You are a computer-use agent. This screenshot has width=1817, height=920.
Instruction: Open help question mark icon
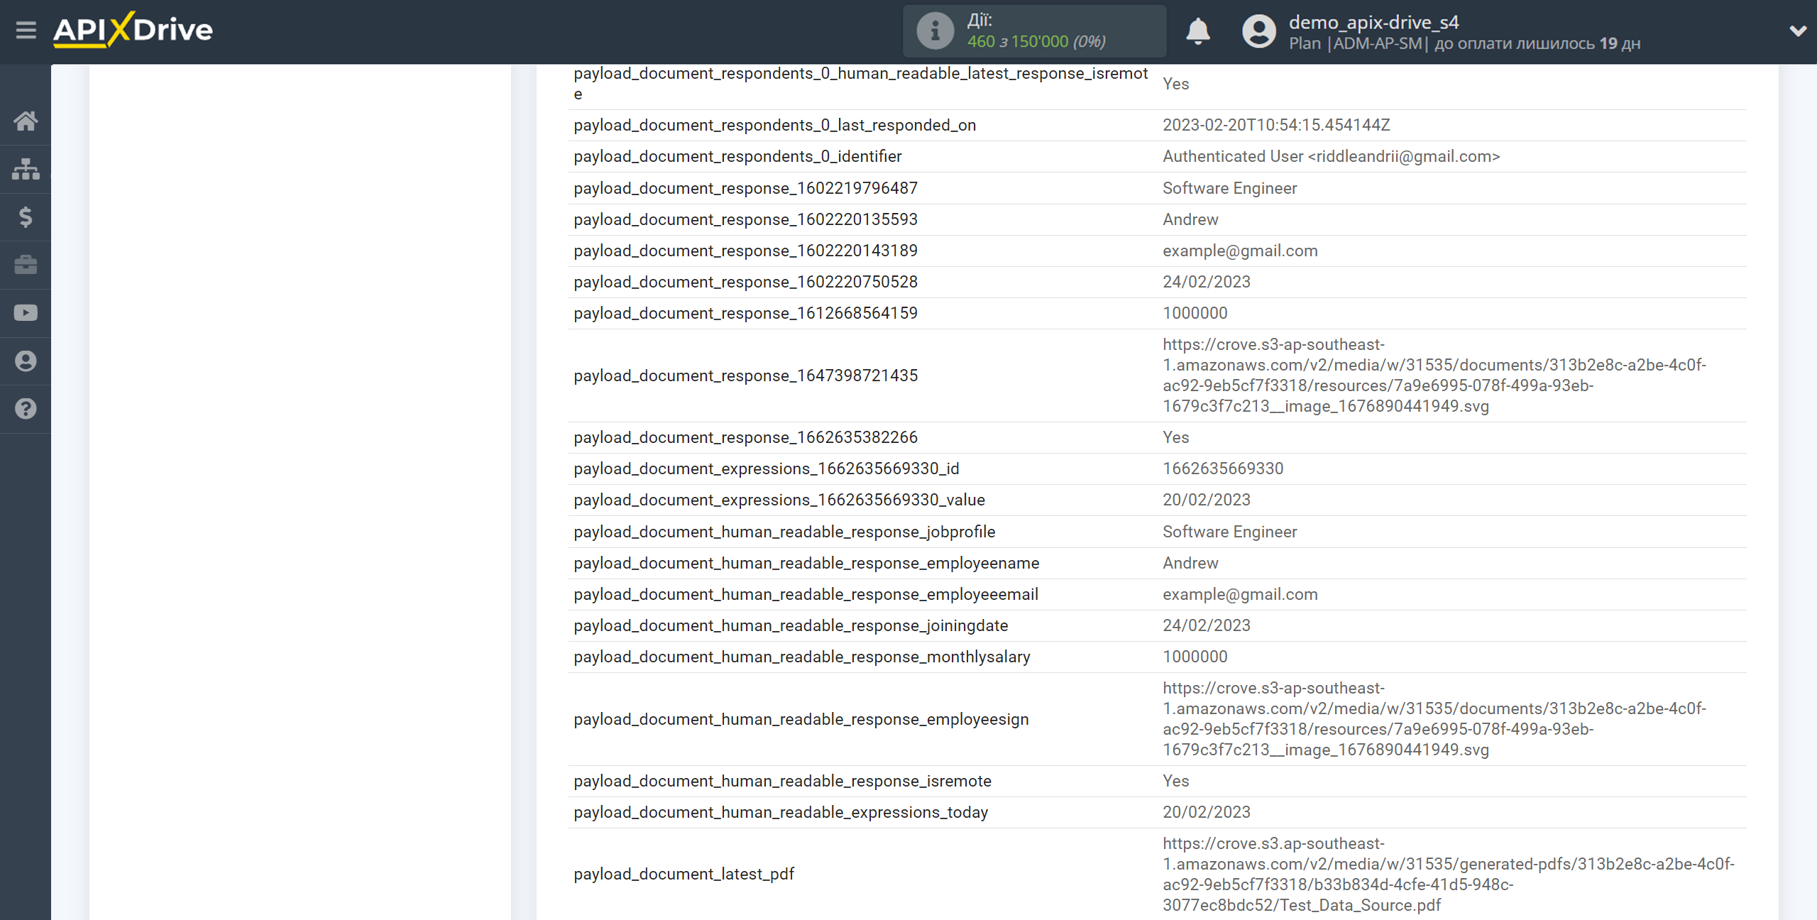tap(26, 409)
